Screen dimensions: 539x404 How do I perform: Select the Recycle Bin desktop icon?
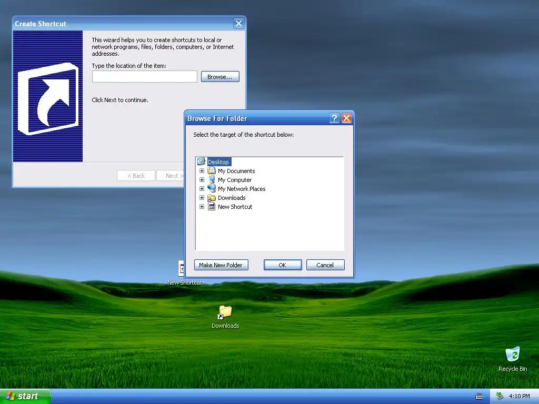pyautogui.click(x=513, y=359)
